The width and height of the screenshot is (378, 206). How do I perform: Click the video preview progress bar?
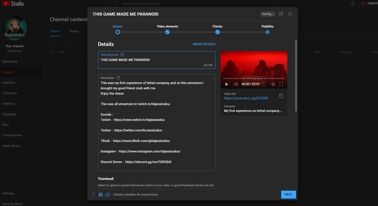(x=254, y=78)
